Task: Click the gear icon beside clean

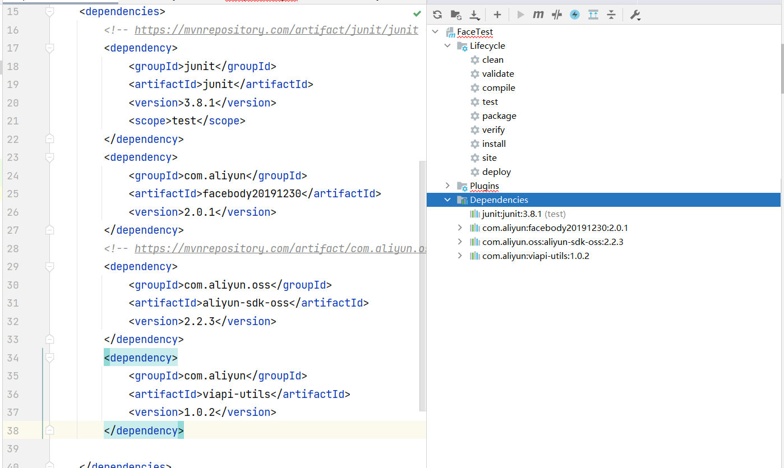Action: point(475,60)
